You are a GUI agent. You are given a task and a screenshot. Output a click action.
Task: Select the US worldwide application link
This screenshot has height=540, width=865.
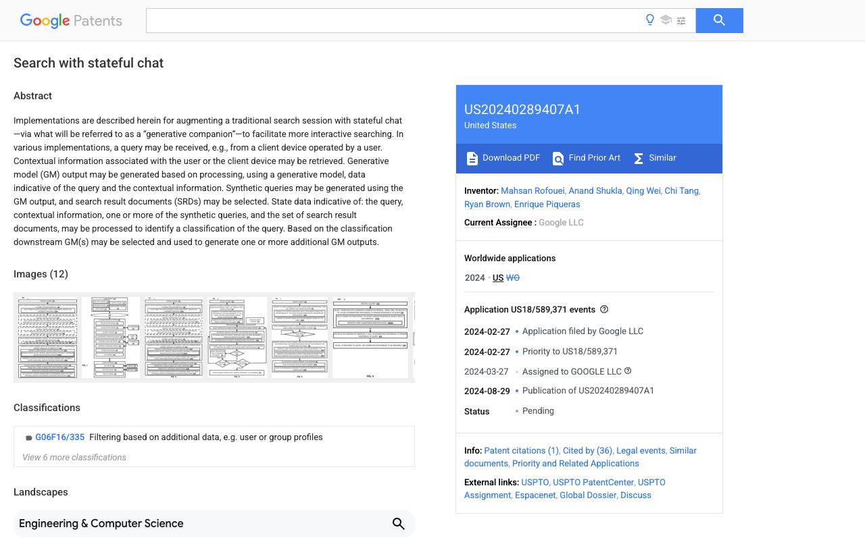point(498,277)
